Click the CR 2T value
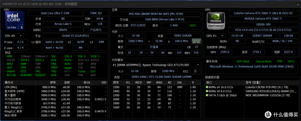The height and width of the screenshot is (121, 301). point(196,47)
